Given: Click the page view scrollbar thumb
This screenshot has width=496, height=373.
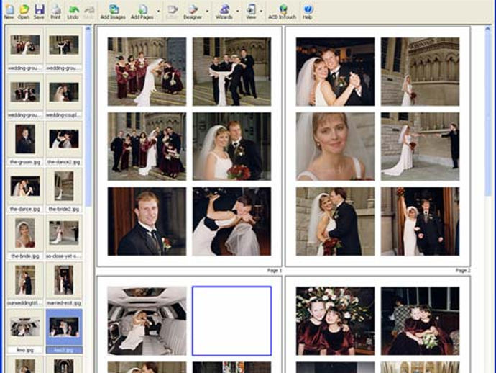Looking at the screenshot, I should tap(487, 114).
